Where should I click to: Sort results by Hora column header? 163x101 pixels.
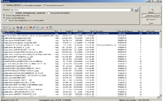[x=89, y=31]
